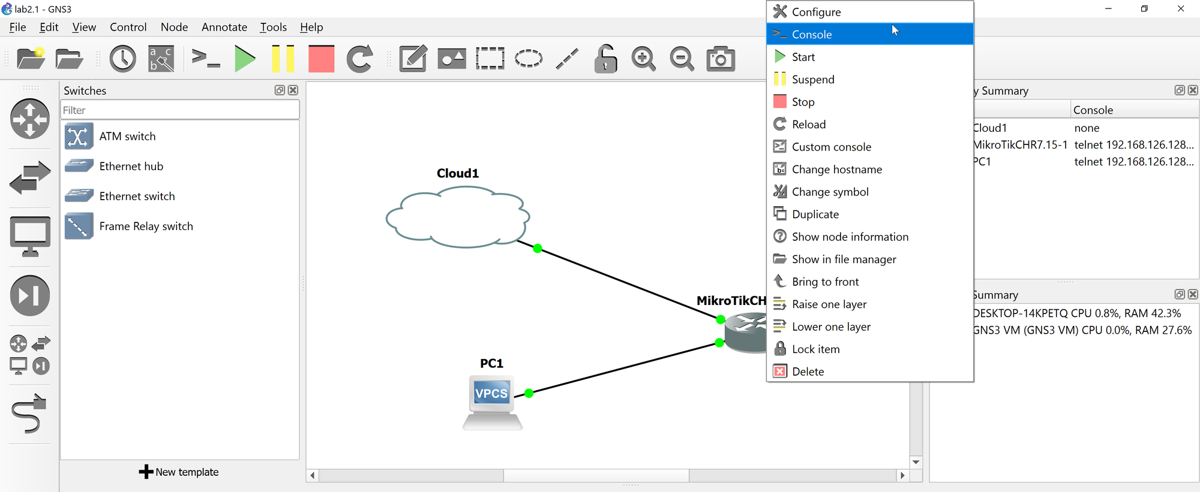Open the Help menu
The height and width of the screenshot is (492, 1200).
(311, 27)
